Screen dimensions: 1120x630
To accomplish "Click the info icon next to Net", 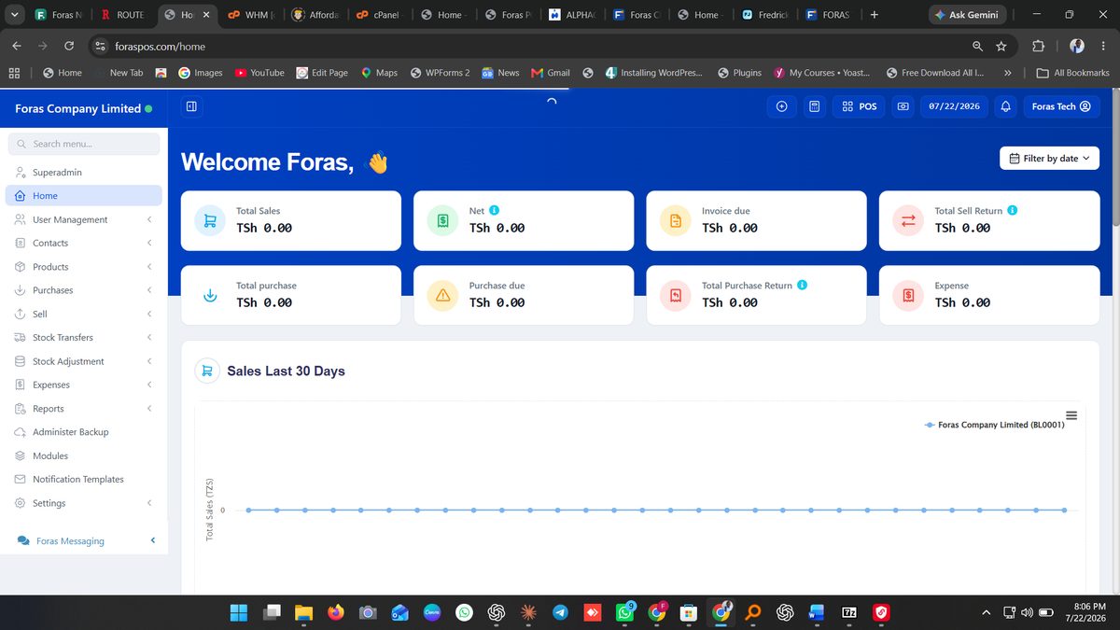I will 495,210.
